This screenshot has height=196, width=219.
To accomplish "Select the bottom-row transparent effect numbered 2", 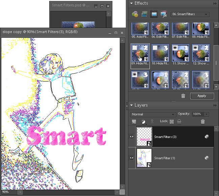I will [181, 80].
